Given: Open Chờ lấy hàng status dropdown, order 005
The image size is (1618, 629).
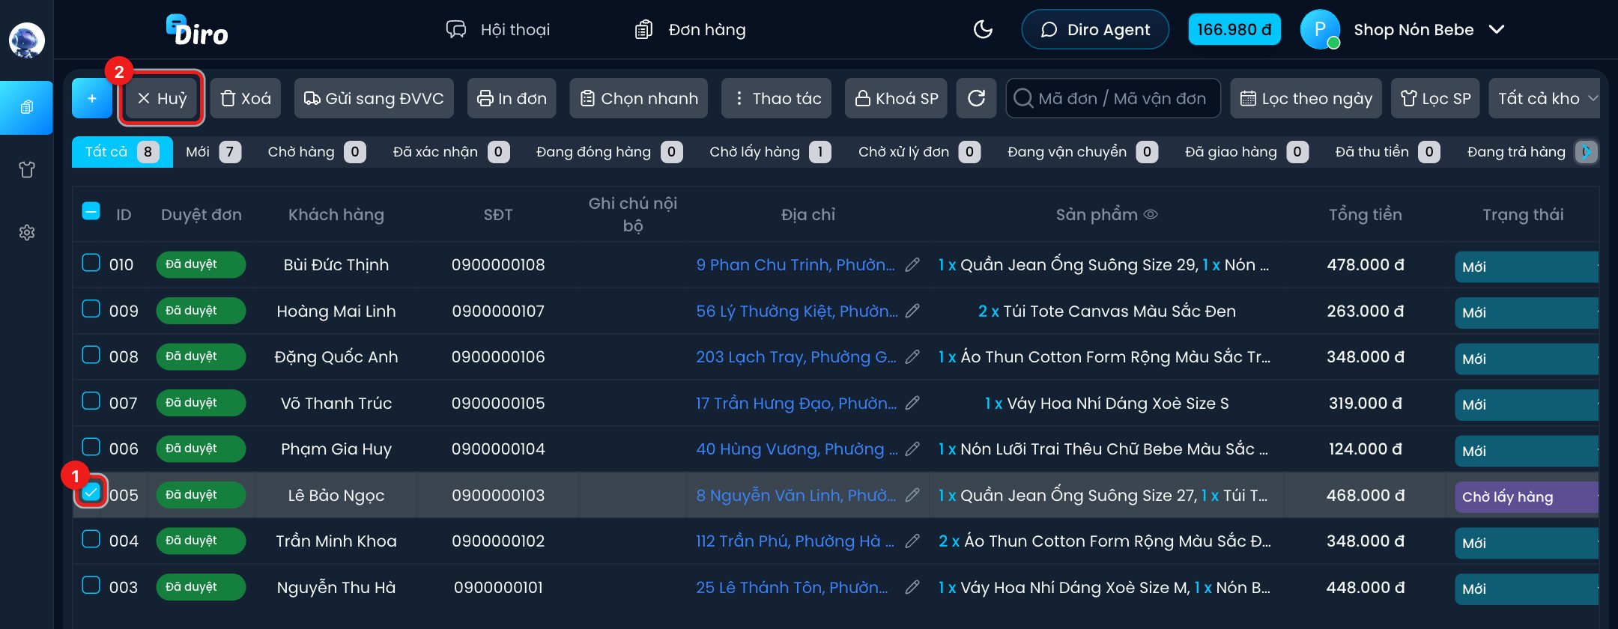Looking at the screenshot, I should pos(1527,496).
